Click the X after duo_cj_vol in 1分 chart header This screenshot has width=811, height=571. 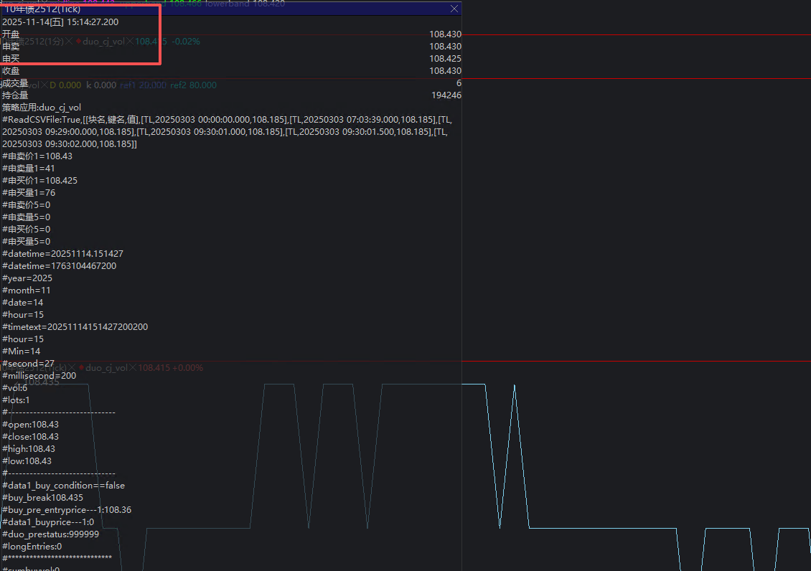coord(130,42)
